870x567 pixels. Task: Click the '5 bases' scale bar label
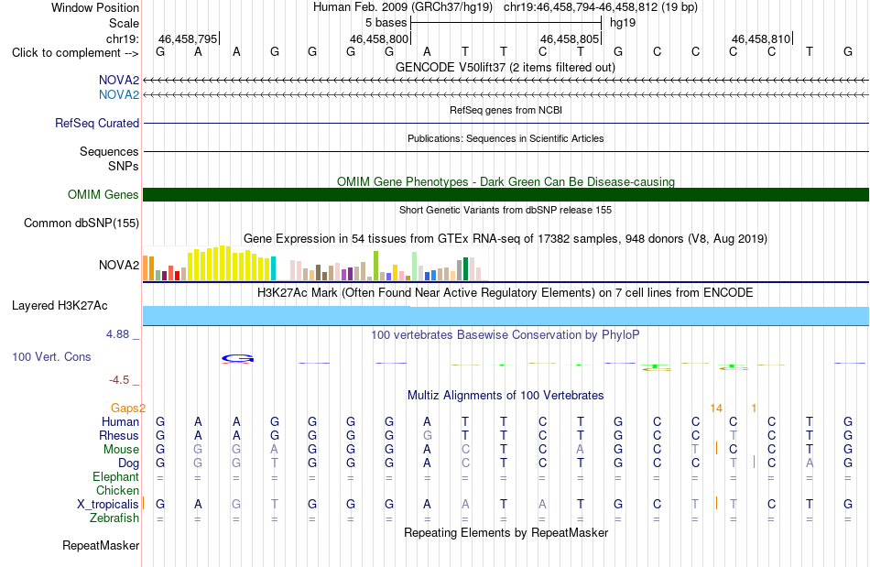[386, 23]
